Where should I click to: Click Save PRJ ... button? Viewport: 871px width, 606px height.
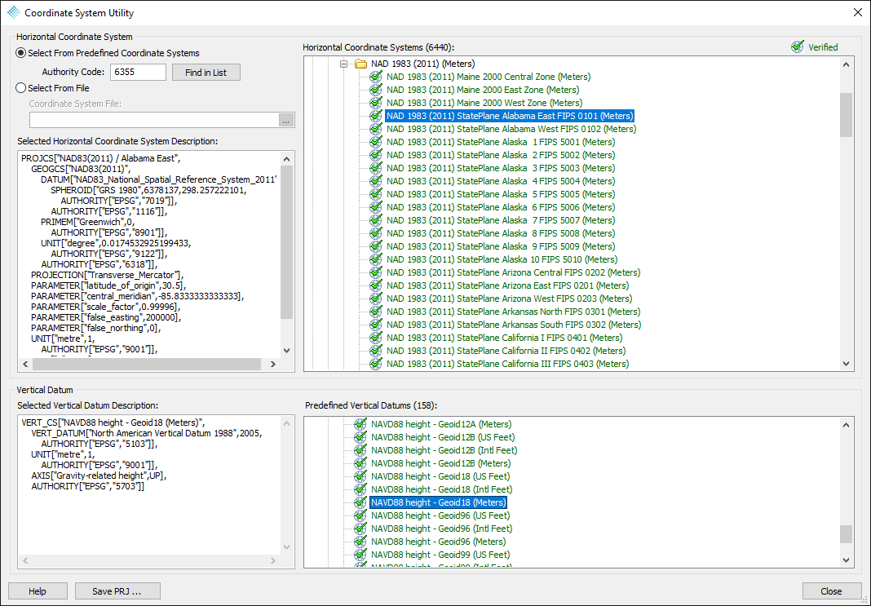coord(117,591)
